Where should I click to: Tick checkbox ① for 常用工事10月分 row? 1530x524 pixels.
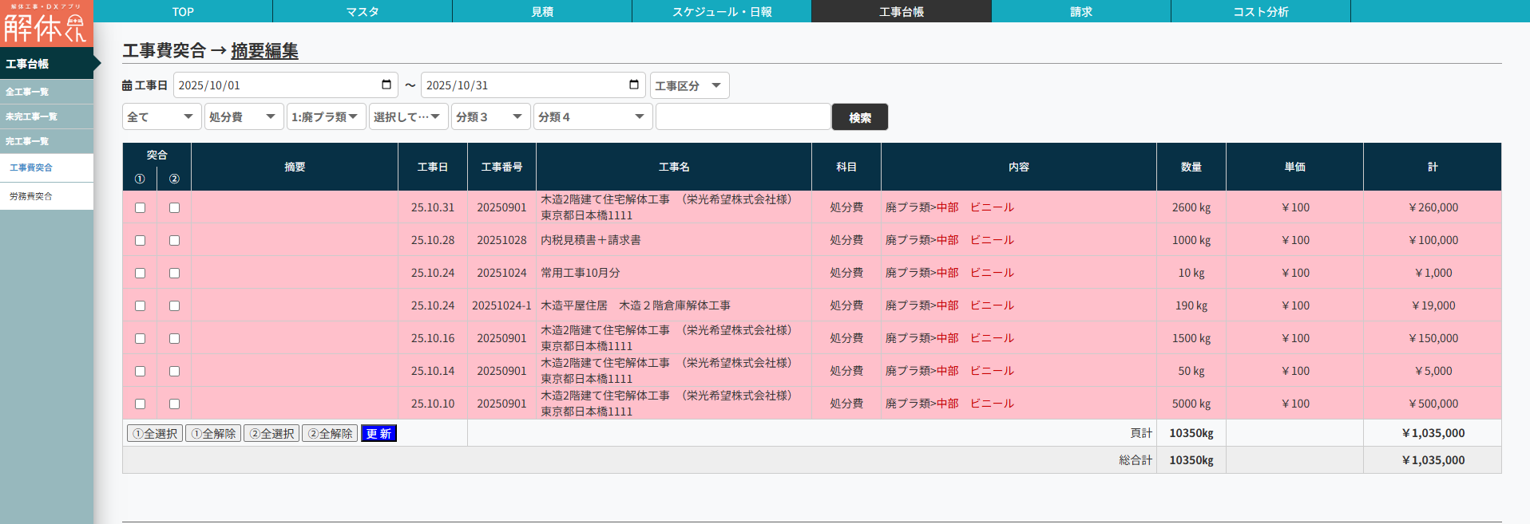[x=140, y=273]
